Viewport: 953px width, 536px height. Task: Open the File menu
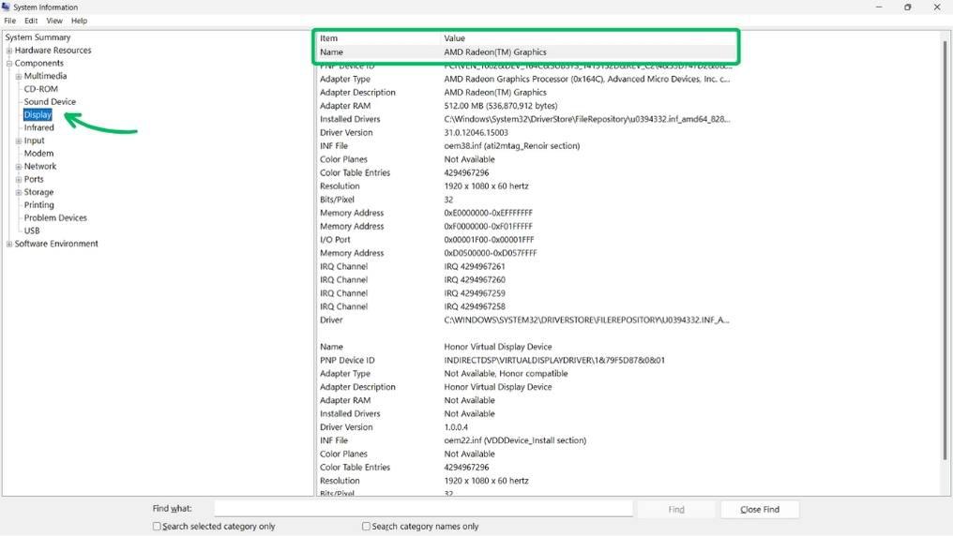[9, 21]
